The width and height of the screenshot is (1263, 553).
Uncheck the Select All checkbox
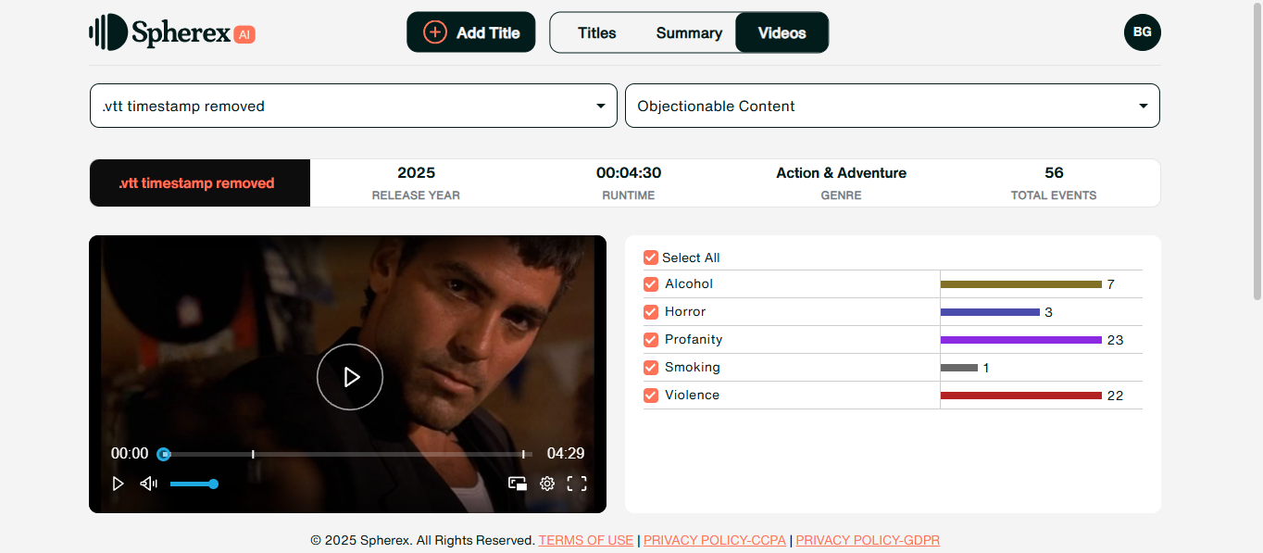point(651,258)
